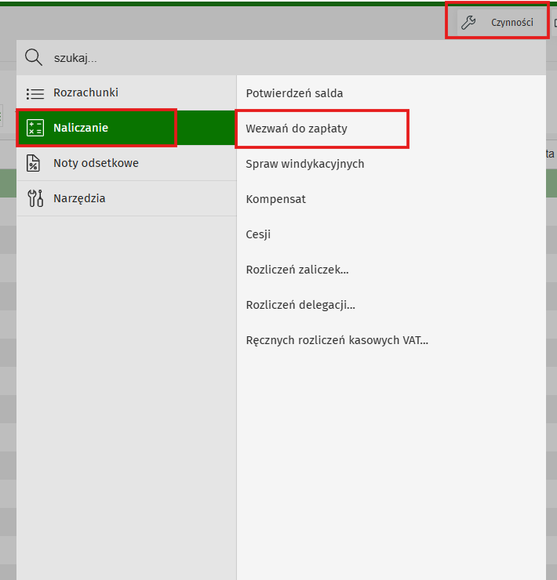Select Wezwań do zapłaty entry
This screenshot has width=557, height=580.
pyautogui.click(x=297, y=129)
